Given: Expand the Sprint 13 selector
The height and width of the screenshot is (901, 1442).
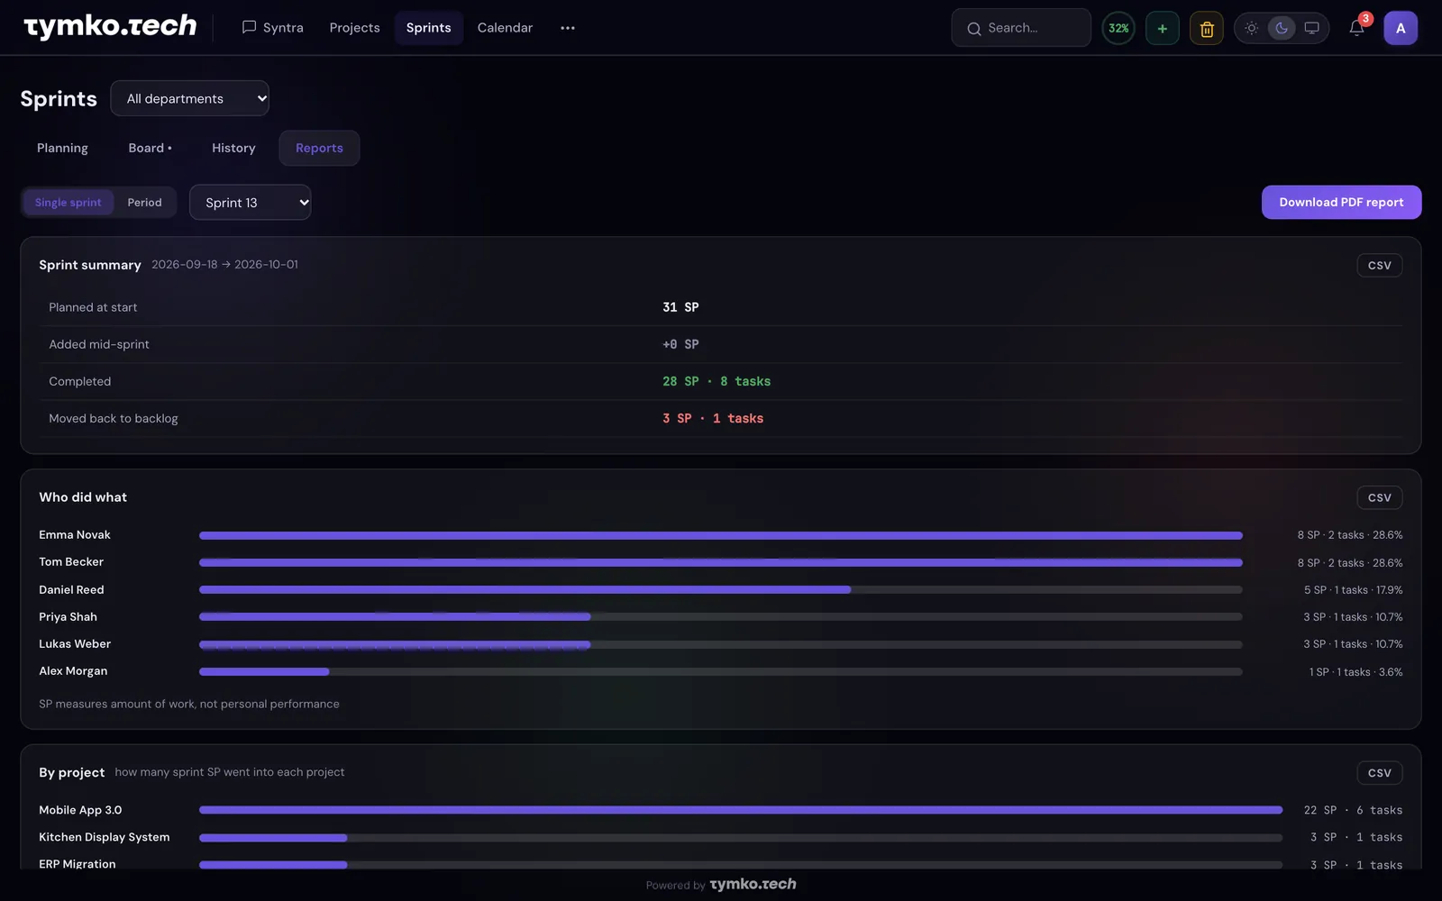Looking at the screenshot, I should [251, 203].
